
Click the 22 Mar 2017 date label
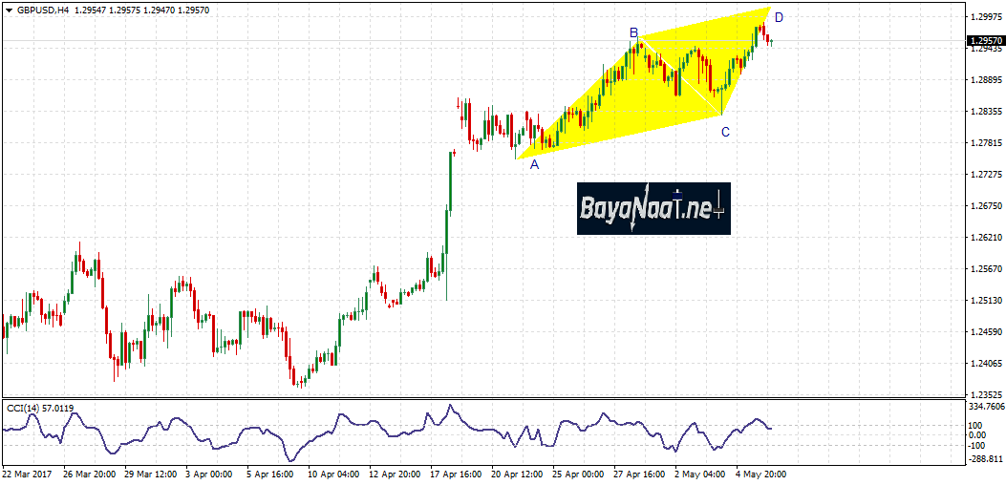coord(29,474)
